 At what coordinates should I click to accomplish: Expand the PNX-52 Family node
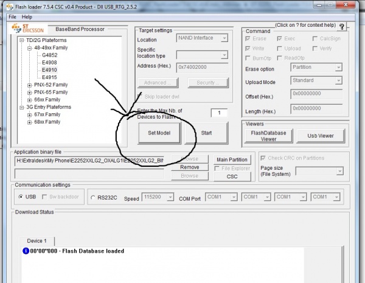[29, 85]
